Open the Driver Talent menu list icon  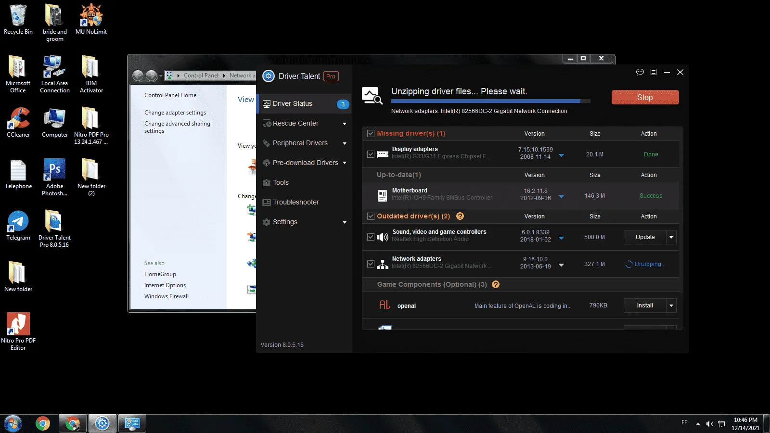point(654,72)
